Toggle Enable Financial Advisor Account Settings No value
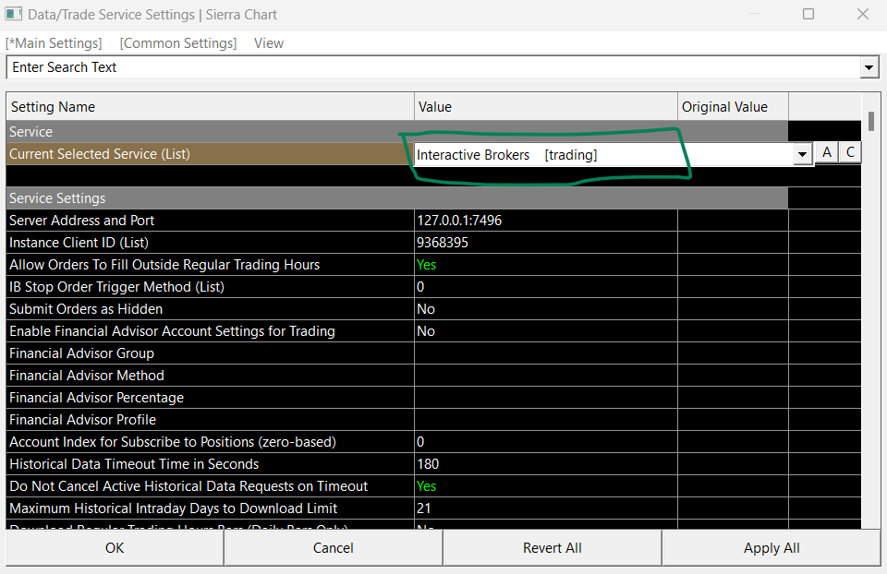The image size is (887, 574). click(x=546, y=331)
